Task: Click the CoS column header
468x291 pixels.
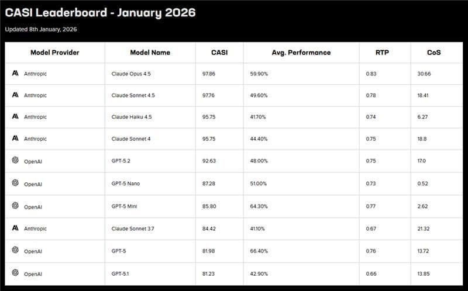Action: [434, 53]
